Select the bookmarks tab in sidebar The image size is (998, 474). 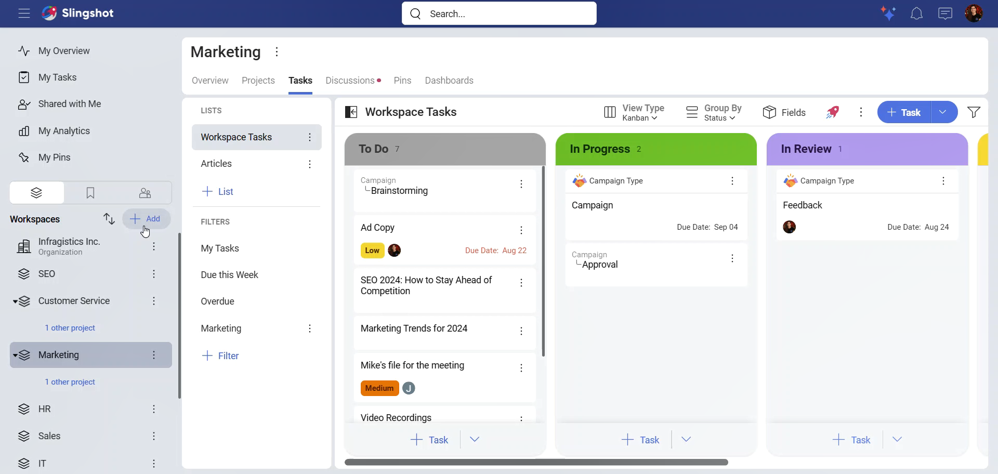(90, 193)
